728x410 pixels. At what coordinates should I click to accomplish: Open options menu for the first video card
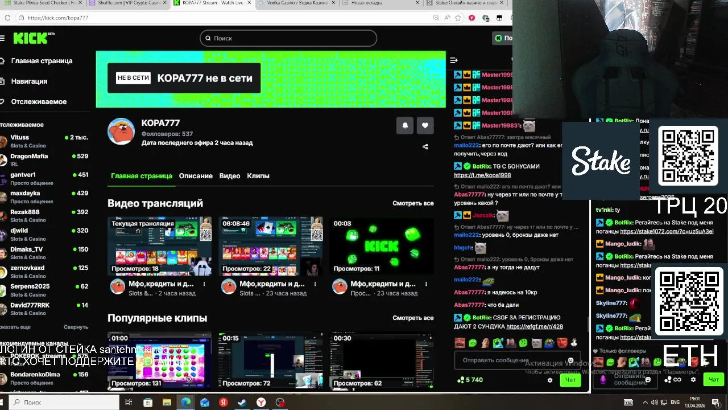click(x=204, y=284)
